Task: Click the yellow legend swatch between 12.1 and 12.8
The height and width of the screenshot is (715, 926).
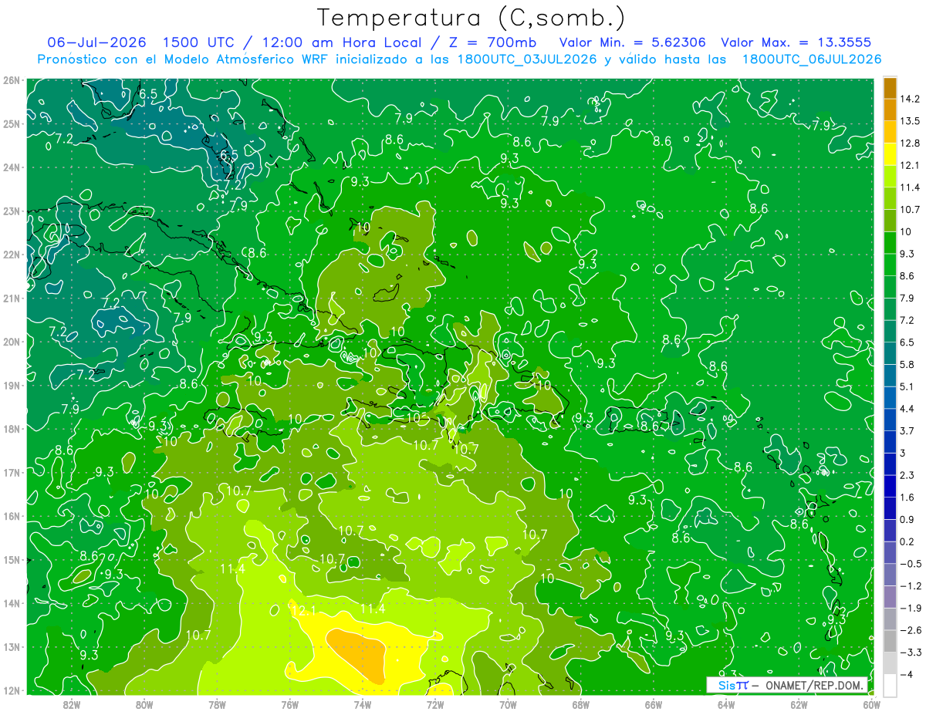Action: pos(890,153)
